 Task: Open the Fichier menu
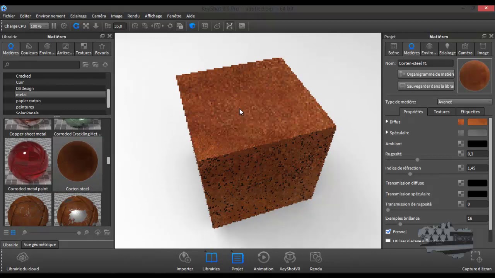[x=9, y=16]
